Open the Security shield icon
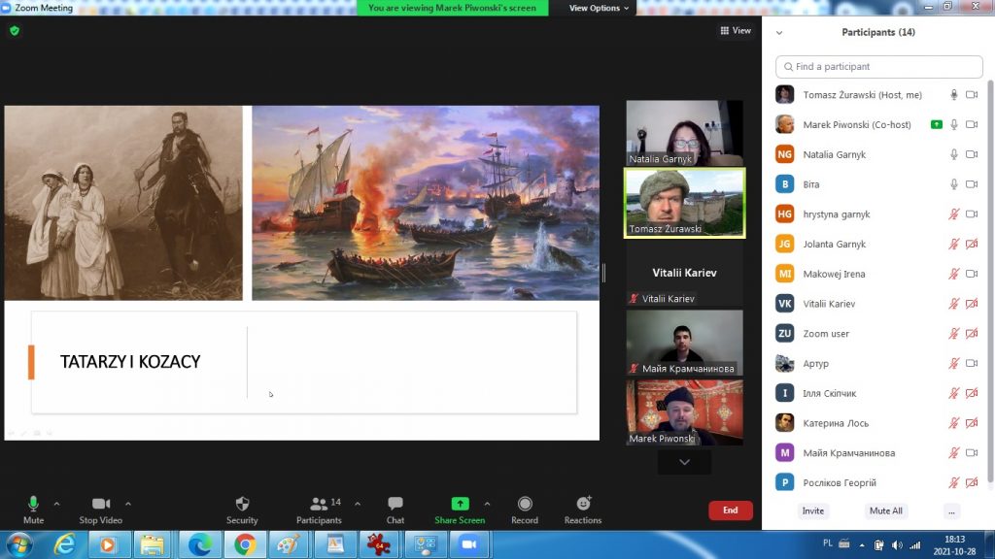Image resolution: width=995 pixels, height=559 pixels. [242, 505]
